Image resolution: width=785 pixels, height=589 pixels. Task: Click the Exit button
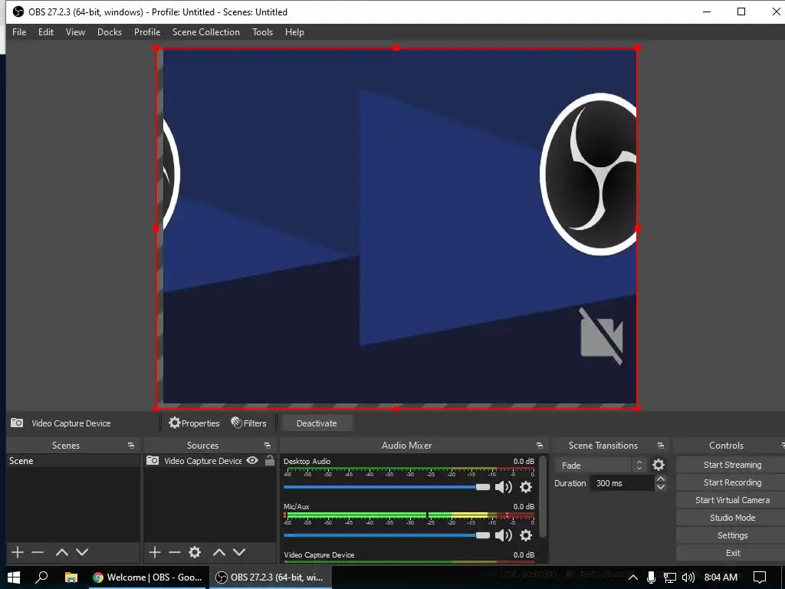click(x=732, y=553)
